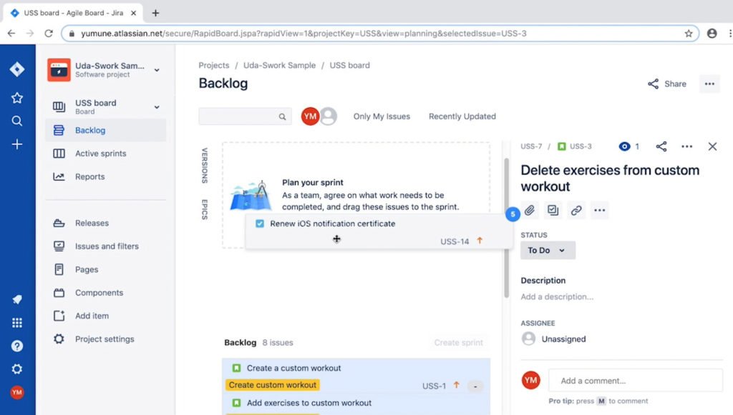The width and height of the screenshot is (733, 415).
Task: Bookmark this page with the star icon
Action: 689,34
